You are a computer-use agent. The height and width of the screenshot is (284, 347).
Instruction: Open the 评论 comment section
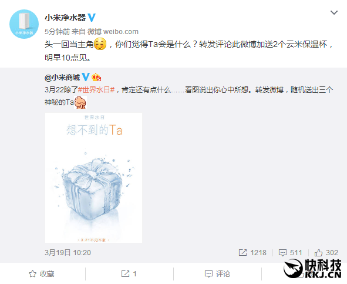[218, 274]
